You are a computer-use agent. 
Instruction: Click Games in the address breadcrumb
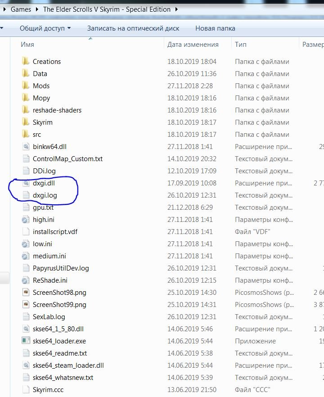click(21, 9)
